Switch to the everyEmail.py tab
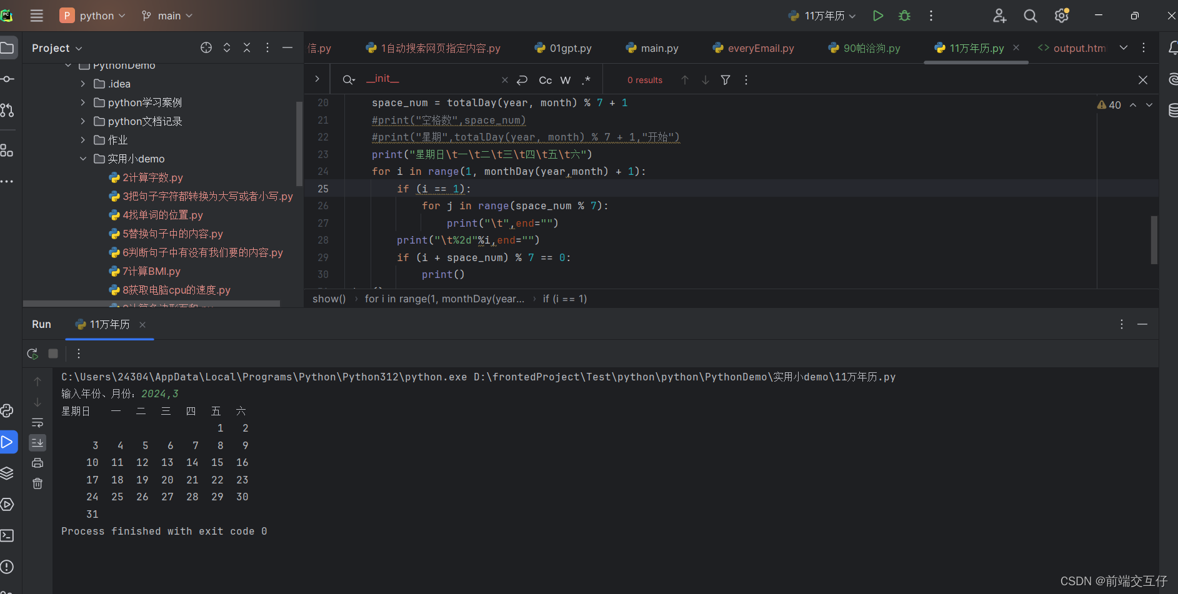The height and width of the screenshot is (594, 1178). tap(753, 48)
